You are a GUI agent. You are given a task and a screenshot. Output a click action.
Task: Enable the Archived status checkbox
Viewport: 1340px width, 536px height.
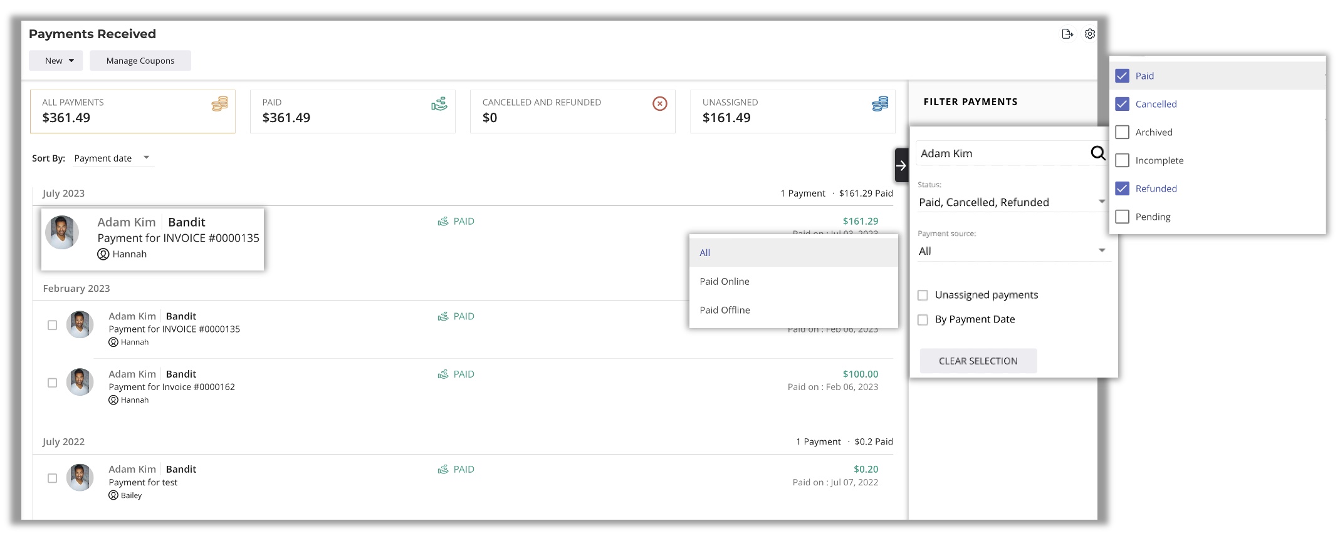pyautogui.click(x=1123, y=132)
